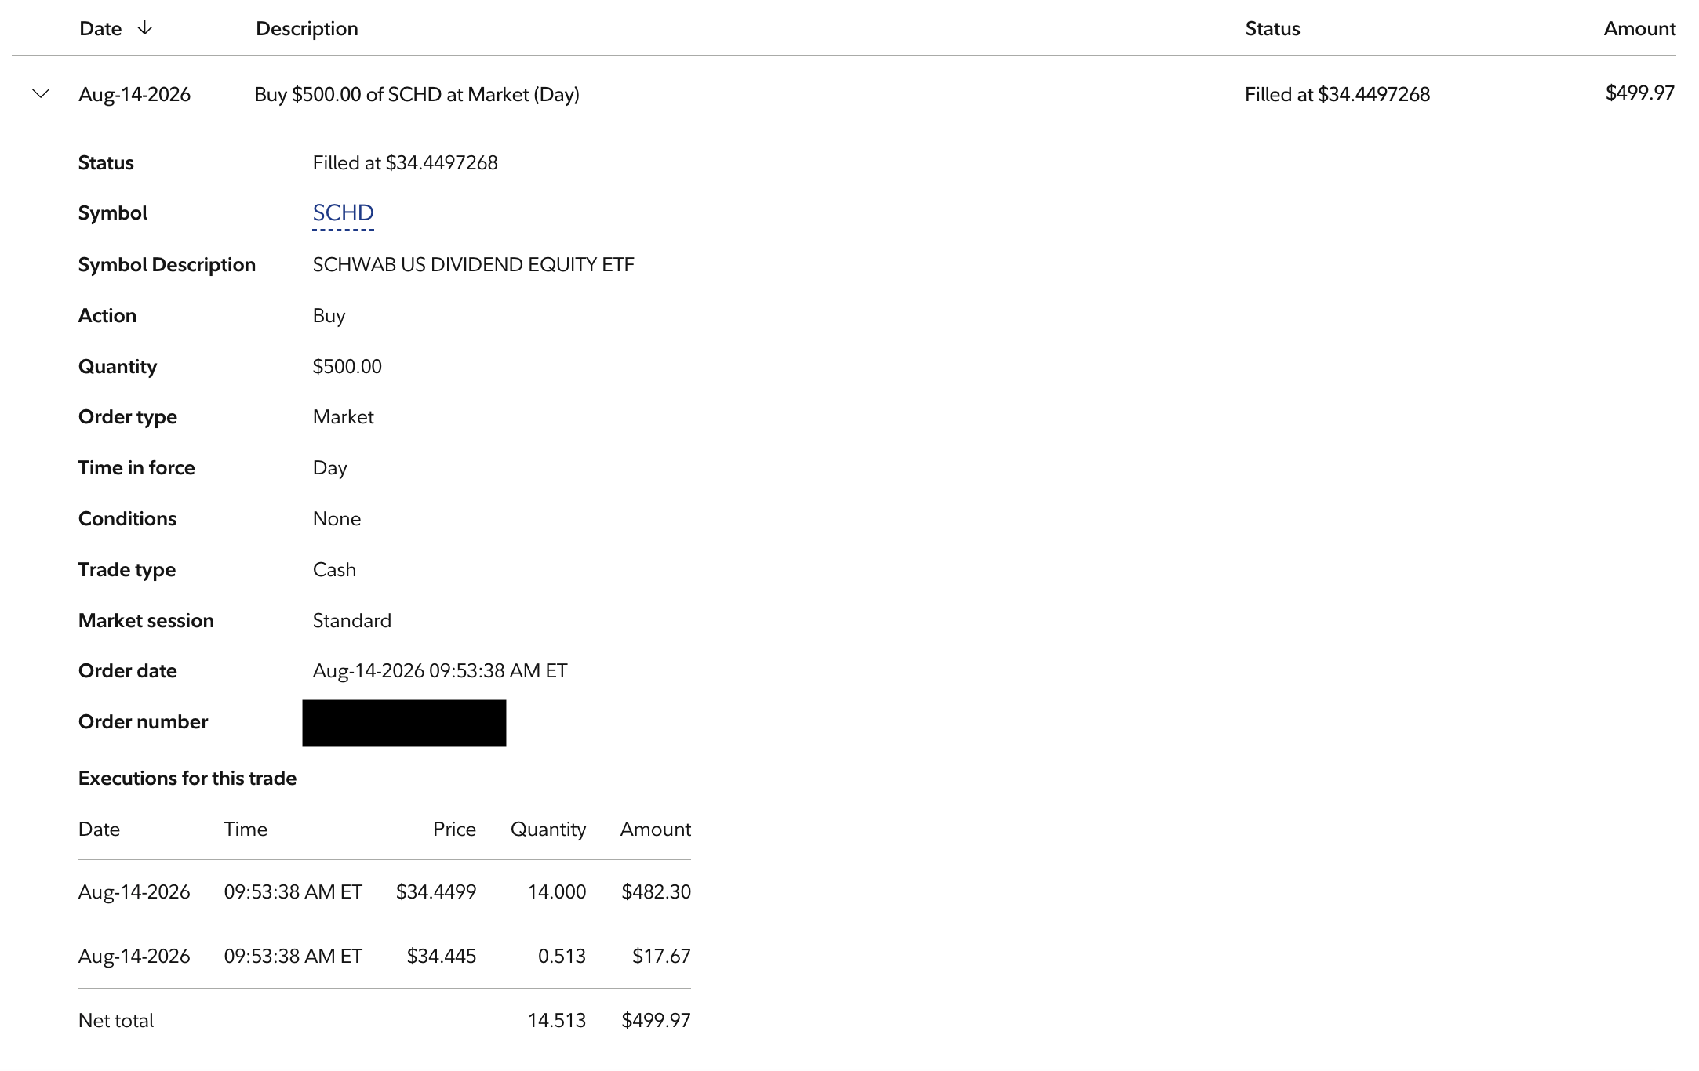Select the order row amount $499.97

click(x=1640, y=93)
